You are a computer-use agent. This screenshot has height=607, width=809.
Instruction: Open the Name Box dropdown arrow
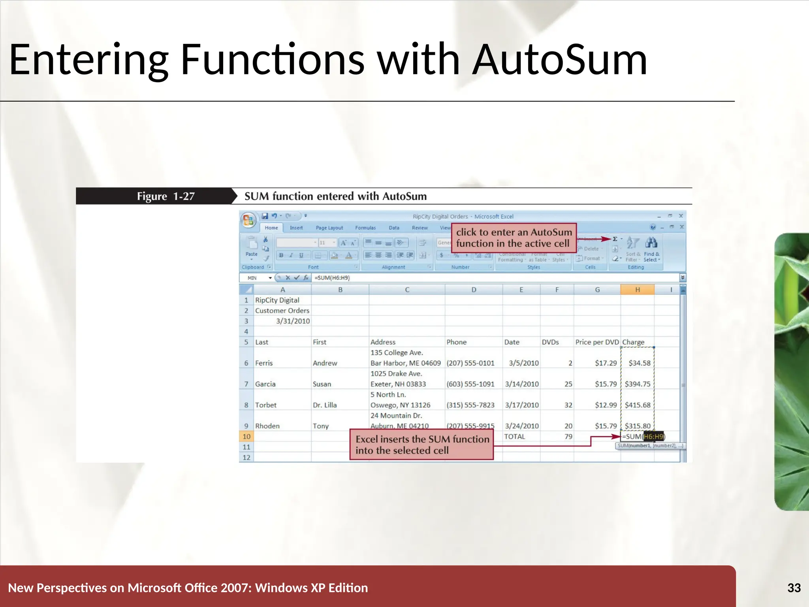tap(270, 278)
